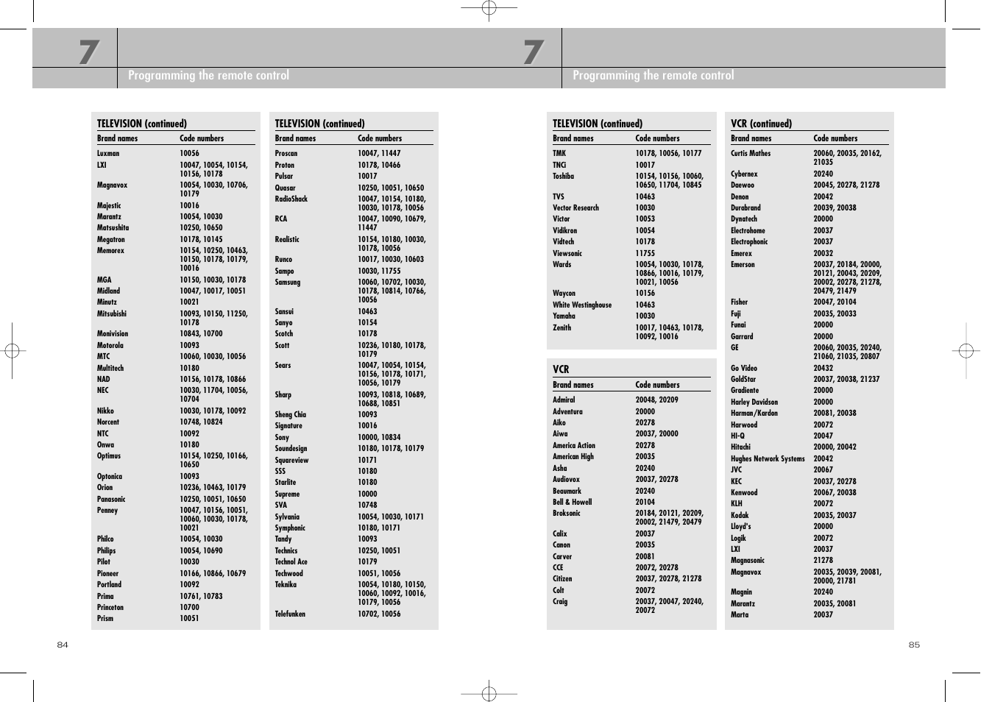Click the Sheng Chia brand row
Image resolution: width=992 pixels, height=702 pixels.
291,415
